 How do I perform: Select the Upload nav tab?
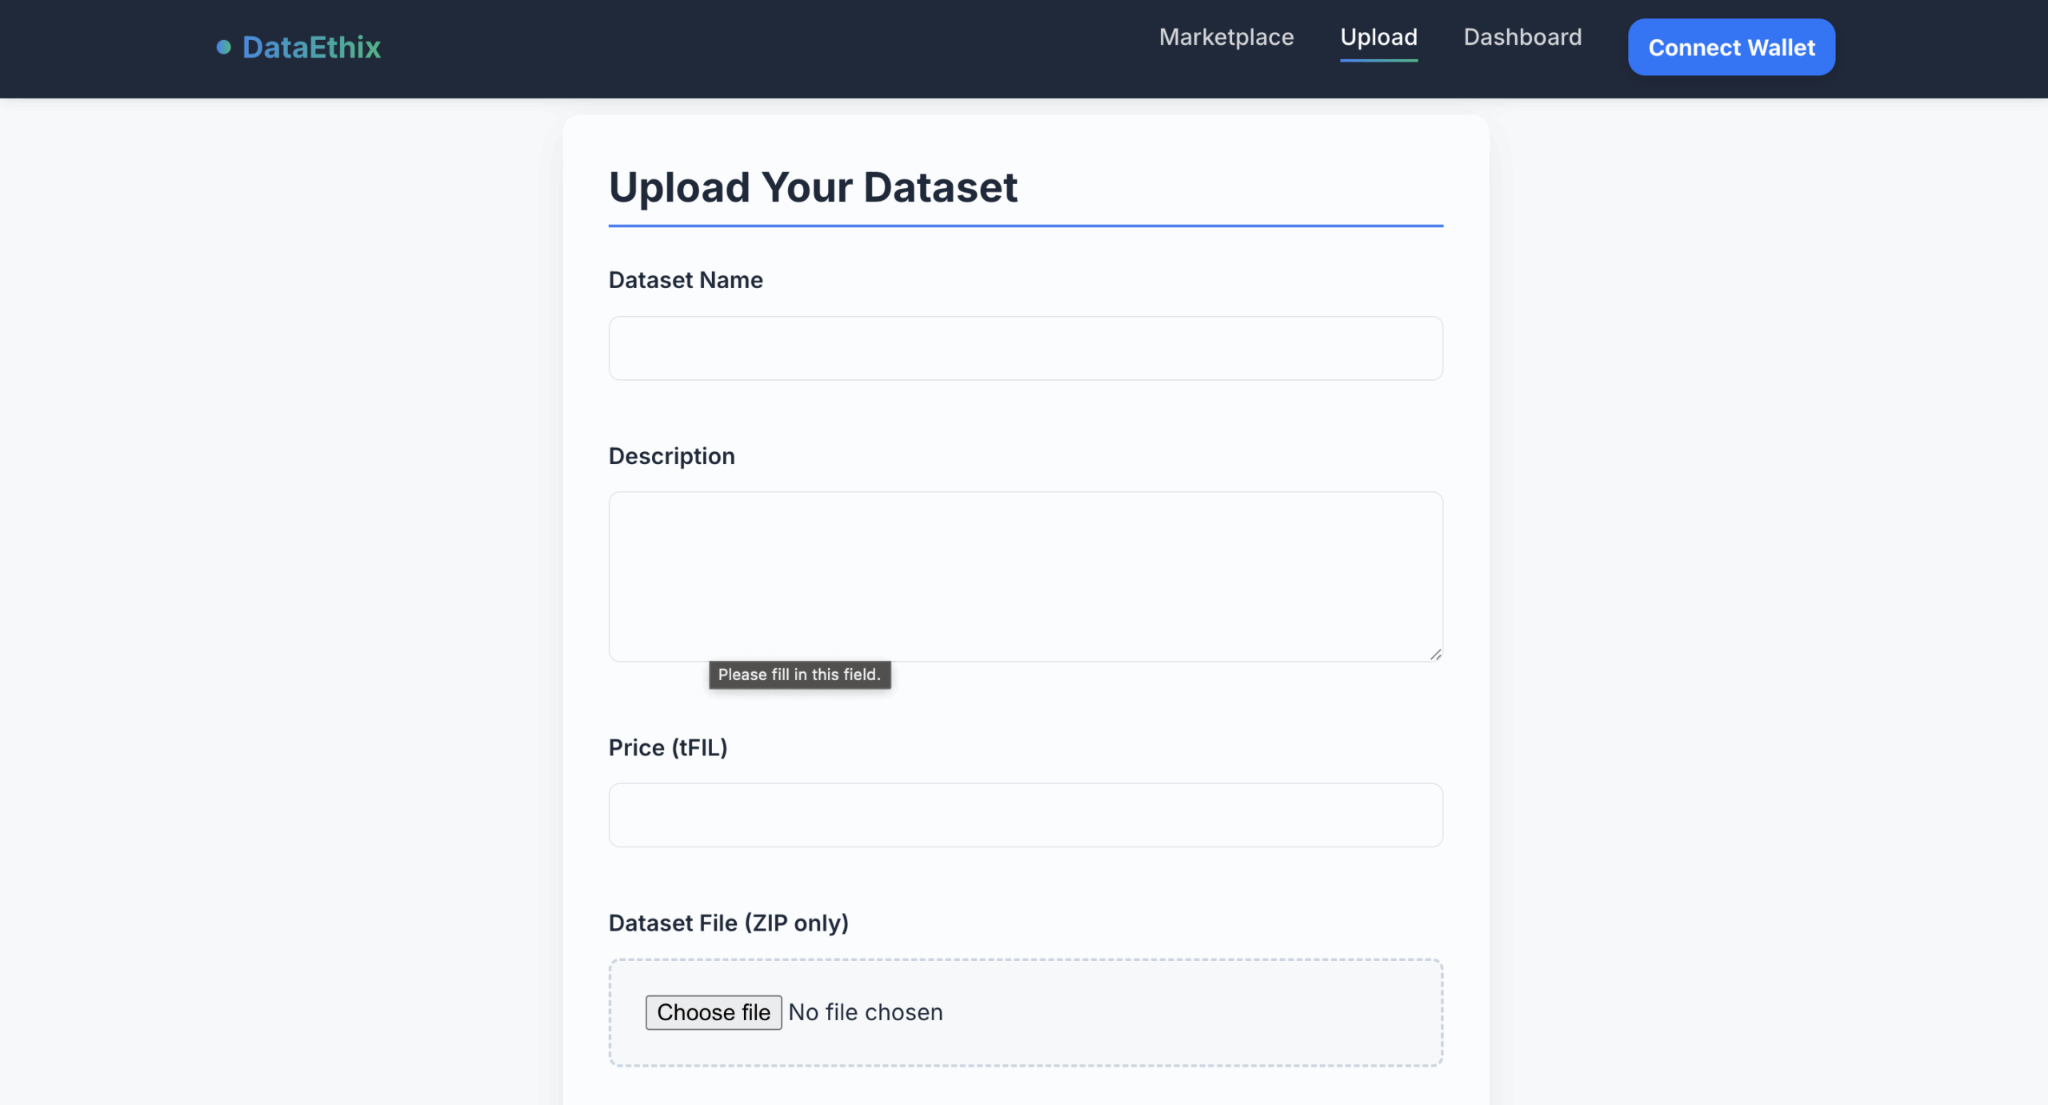pyautogui.click(x=1378, y=37)
